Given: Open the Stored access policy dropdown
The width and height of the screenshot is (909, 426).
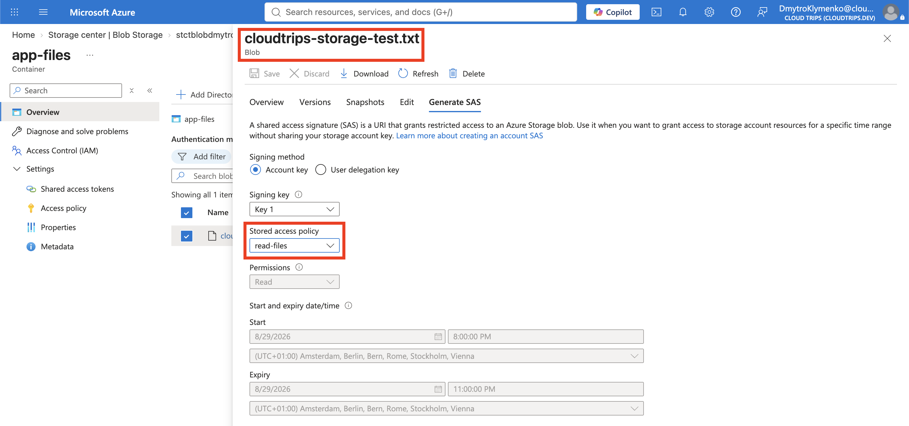Looking at the screenshot, I should coord(294,245).
